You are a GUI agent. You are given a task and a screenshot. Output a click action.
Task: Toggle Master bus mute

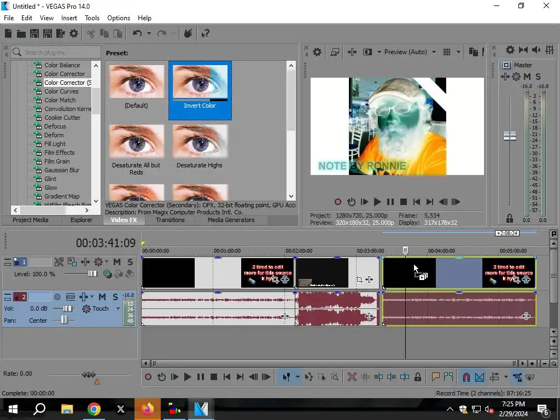[527, 77]
